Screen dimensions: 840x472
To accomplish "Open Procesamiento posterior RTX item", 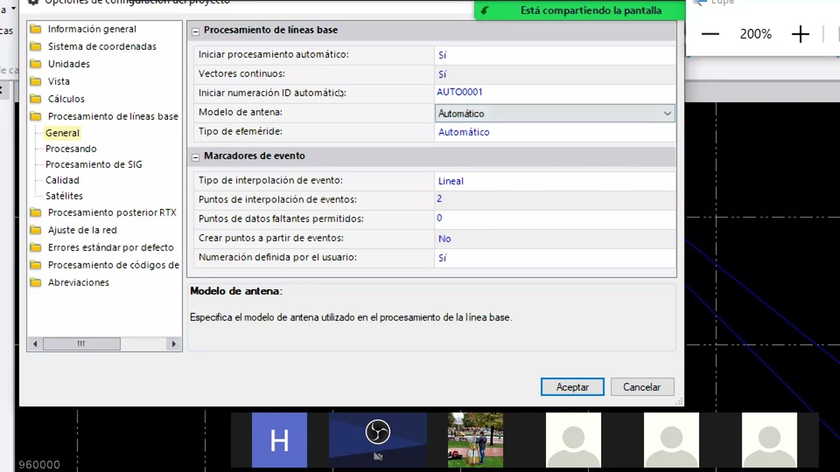I will [x=112, y=212].
